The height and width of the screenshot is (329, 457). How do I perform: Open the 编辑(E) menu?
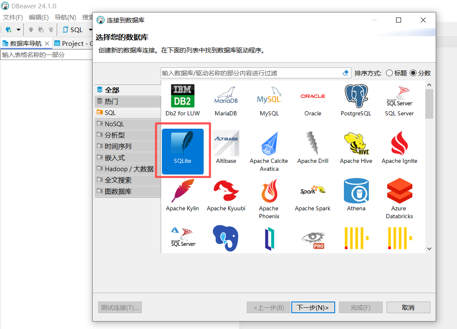[x=39, y=17]
